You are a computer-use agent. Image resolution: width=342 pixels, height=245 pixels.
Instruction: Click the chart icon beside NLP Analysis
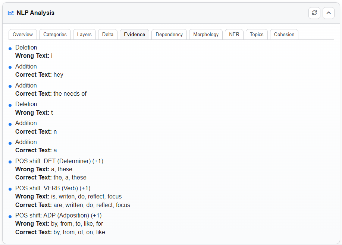point(11,13)
